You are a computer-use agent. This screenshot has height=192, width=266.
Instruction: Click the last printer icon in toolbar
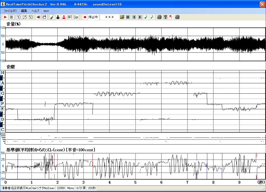point(177,17)
